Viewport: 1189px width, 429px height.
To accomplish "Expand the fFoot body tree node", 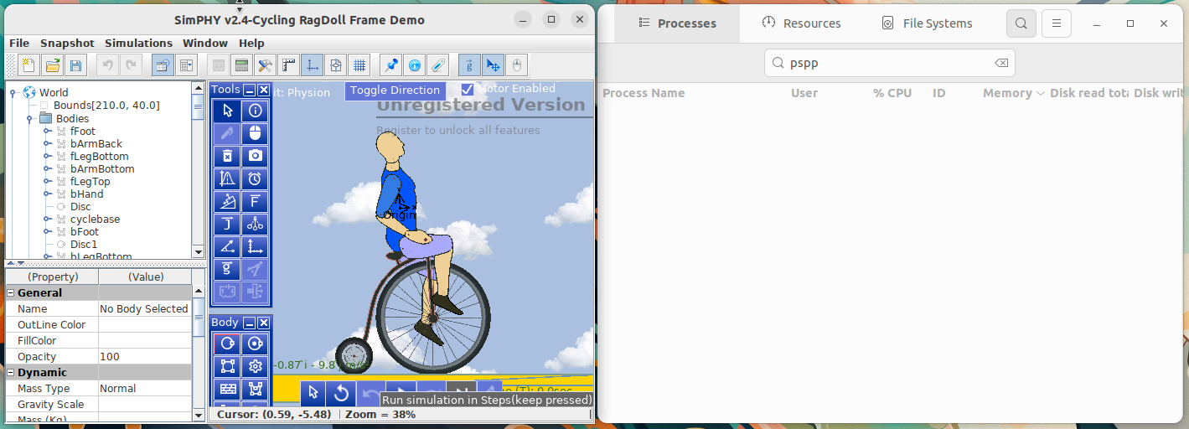I will 48,132.
